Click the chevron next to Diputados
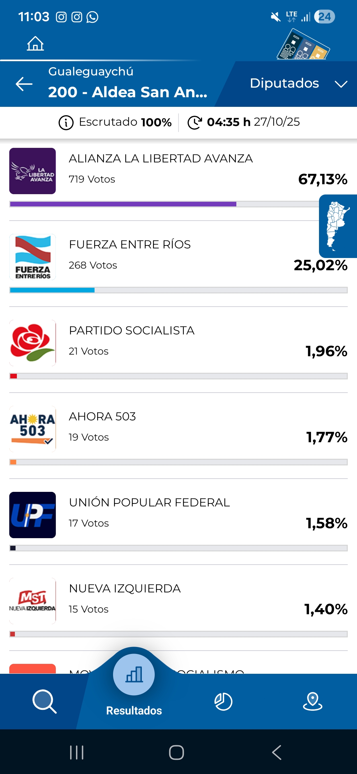The image size is (357, 774). tap(341, 84)
